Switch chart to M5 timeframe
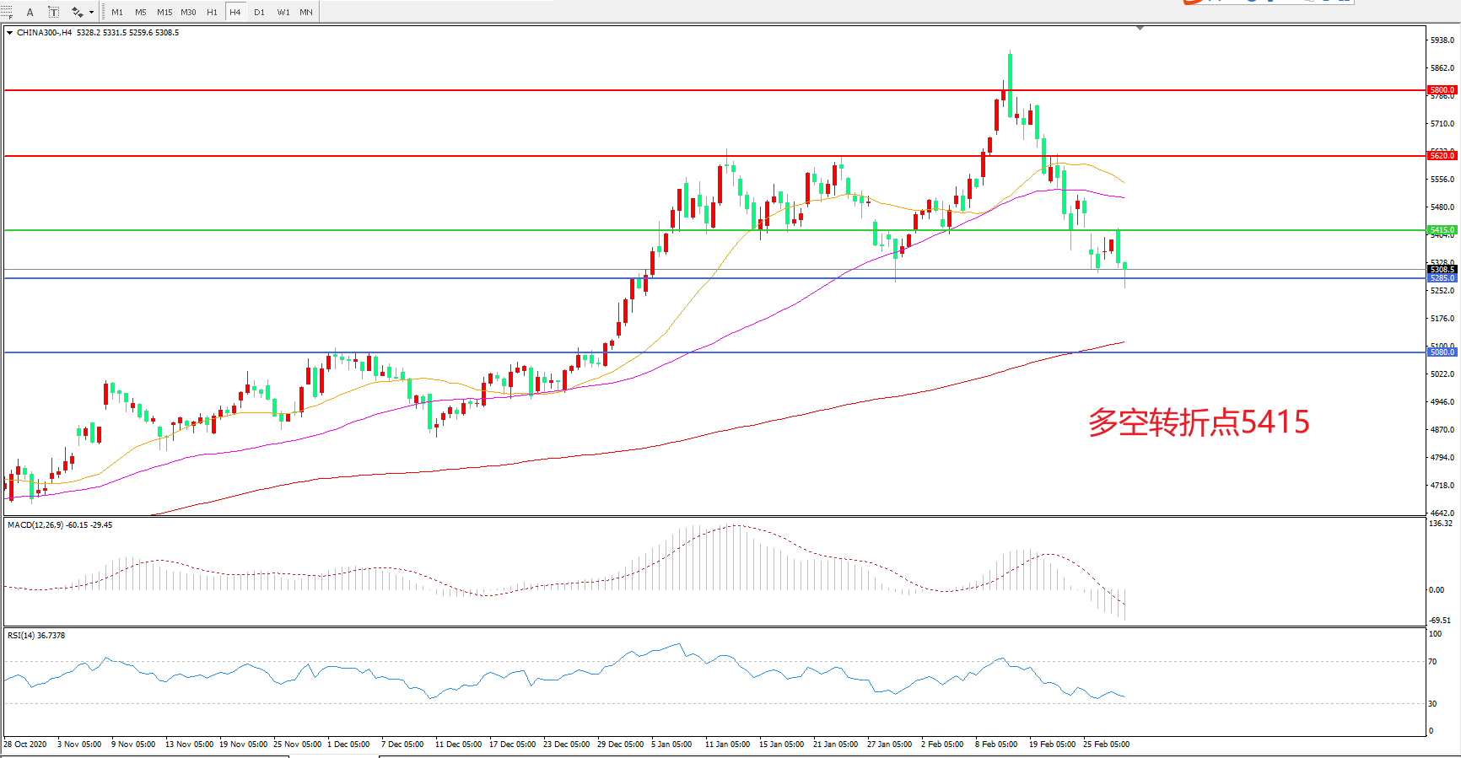The width and height of the screenshot is (1461, 758). click(x=140, y=12)
